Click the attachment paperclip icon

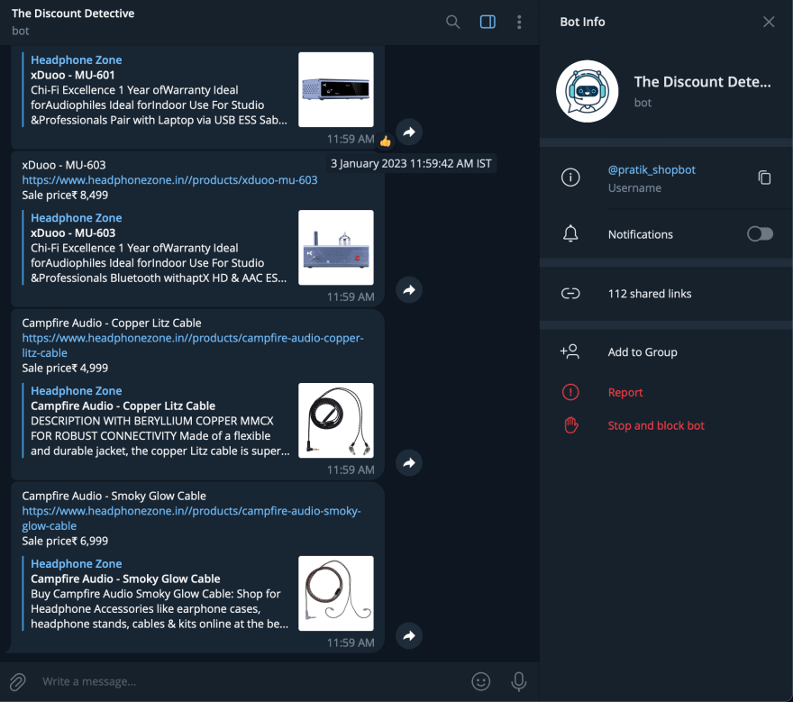[18, 681]
